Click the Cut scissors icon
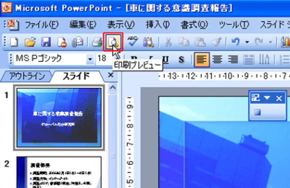Viewport: 290px width, 188px height. pos(168,42)
